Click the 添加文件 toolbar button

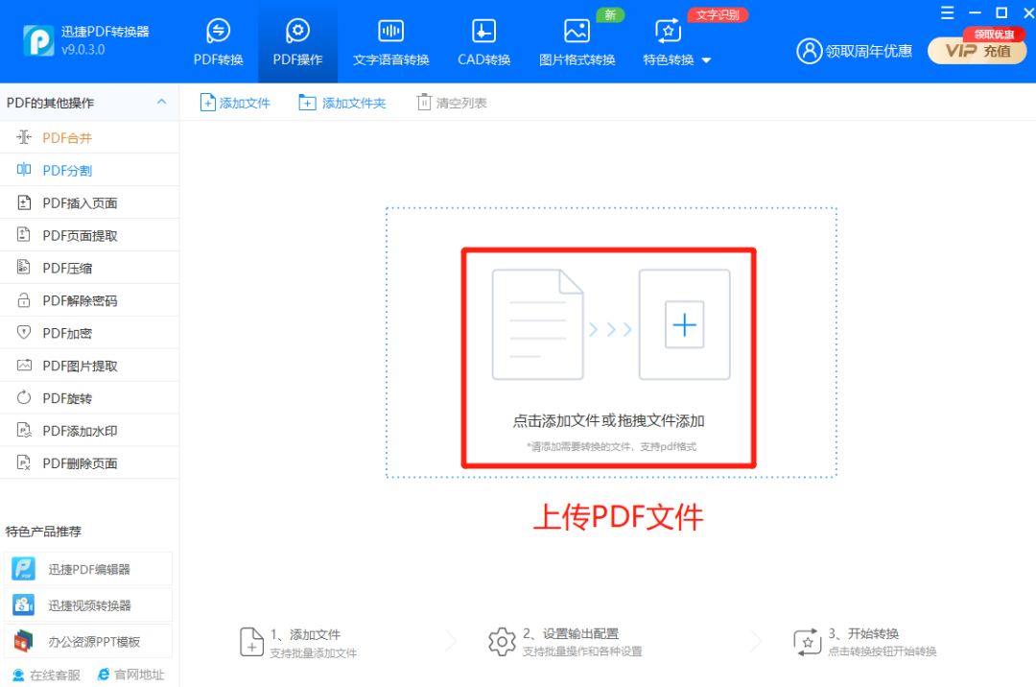(235, 103)
